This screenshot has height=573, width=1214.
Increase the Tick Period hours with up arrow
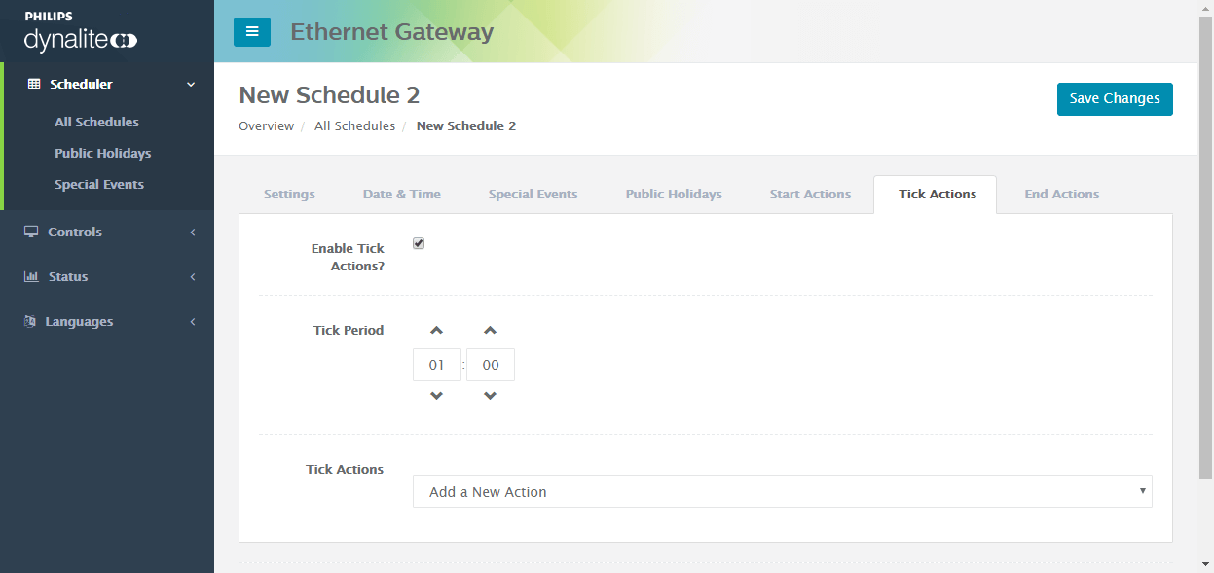tap(436, 330)
